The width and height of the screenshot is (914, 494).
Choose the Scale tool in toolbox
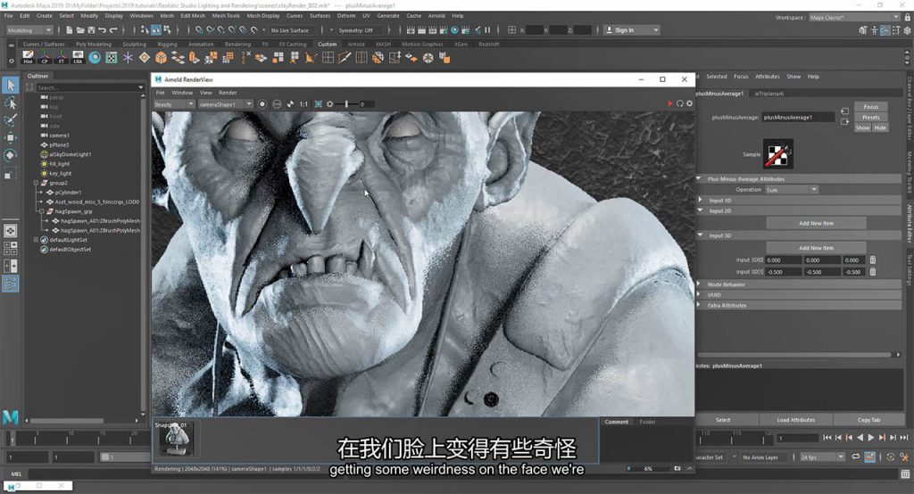click(x=9, y=174)
